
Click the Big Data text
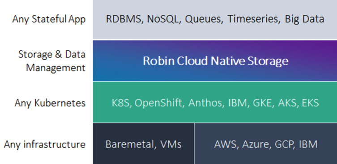point(304,19)
